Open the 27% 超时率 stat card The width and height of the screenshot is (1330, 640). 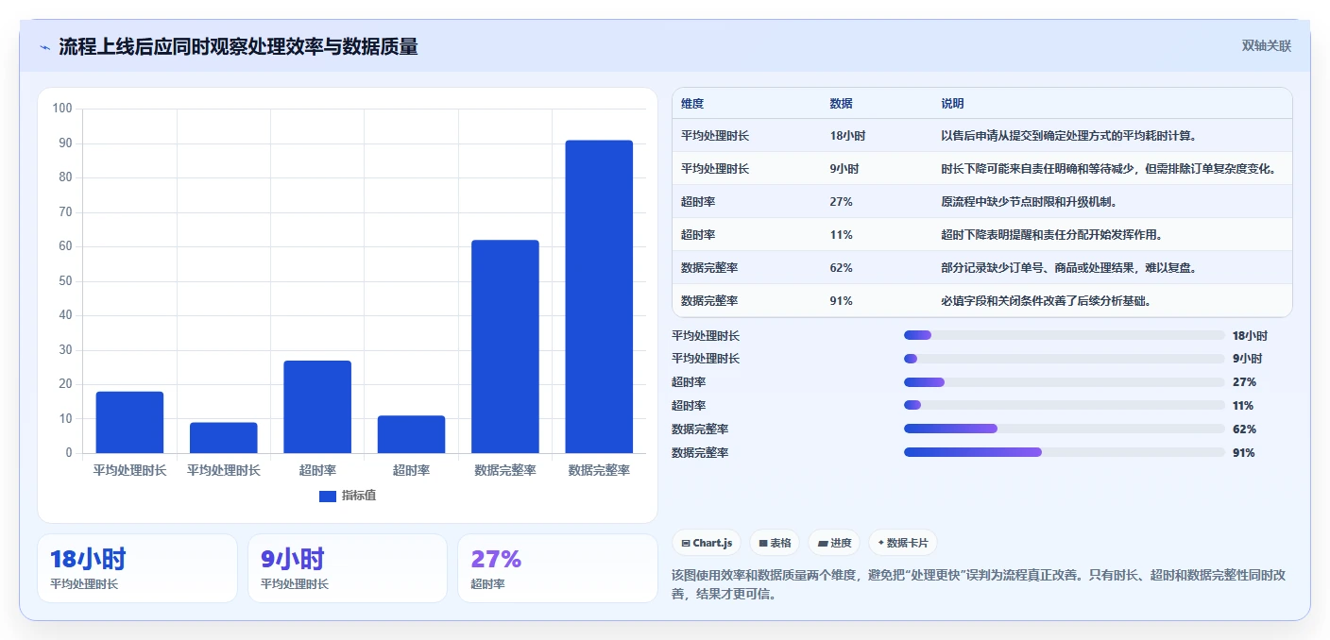557,568
